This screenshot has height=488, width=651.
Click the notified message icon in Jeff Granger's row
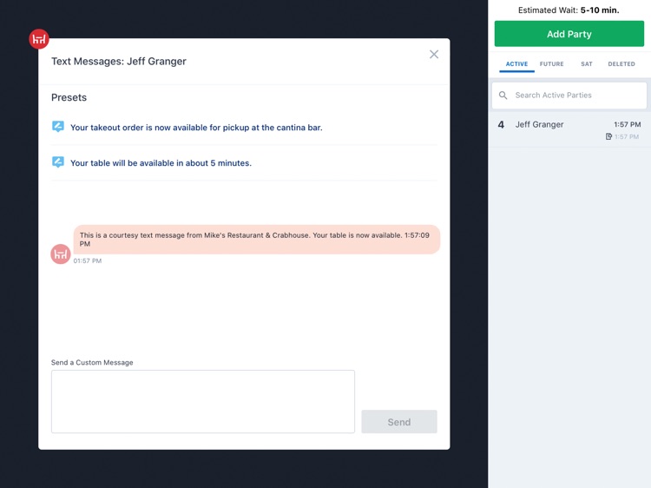pyautogui.click(x=608, y=136)
